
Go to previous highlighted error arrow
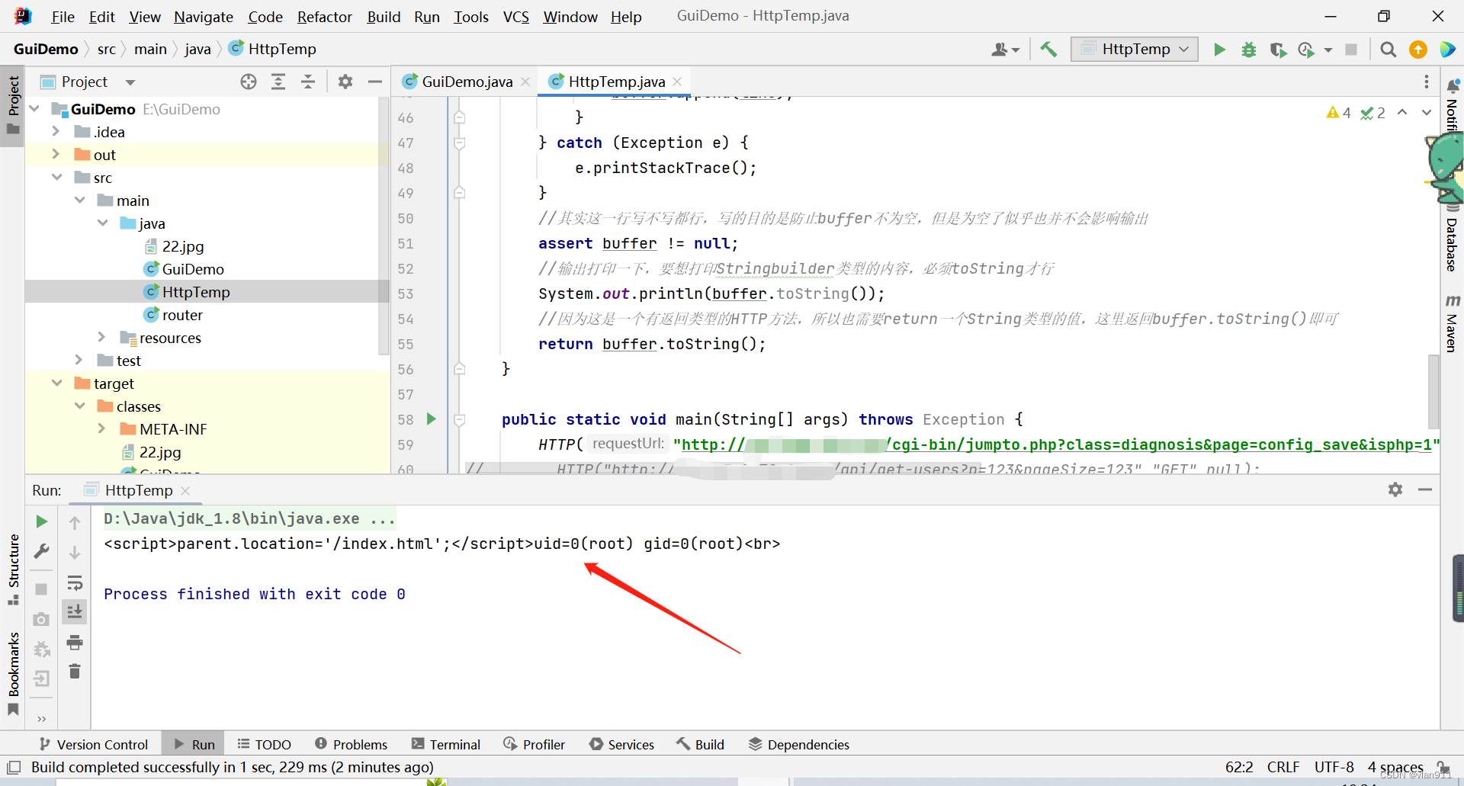(1402, 113)
